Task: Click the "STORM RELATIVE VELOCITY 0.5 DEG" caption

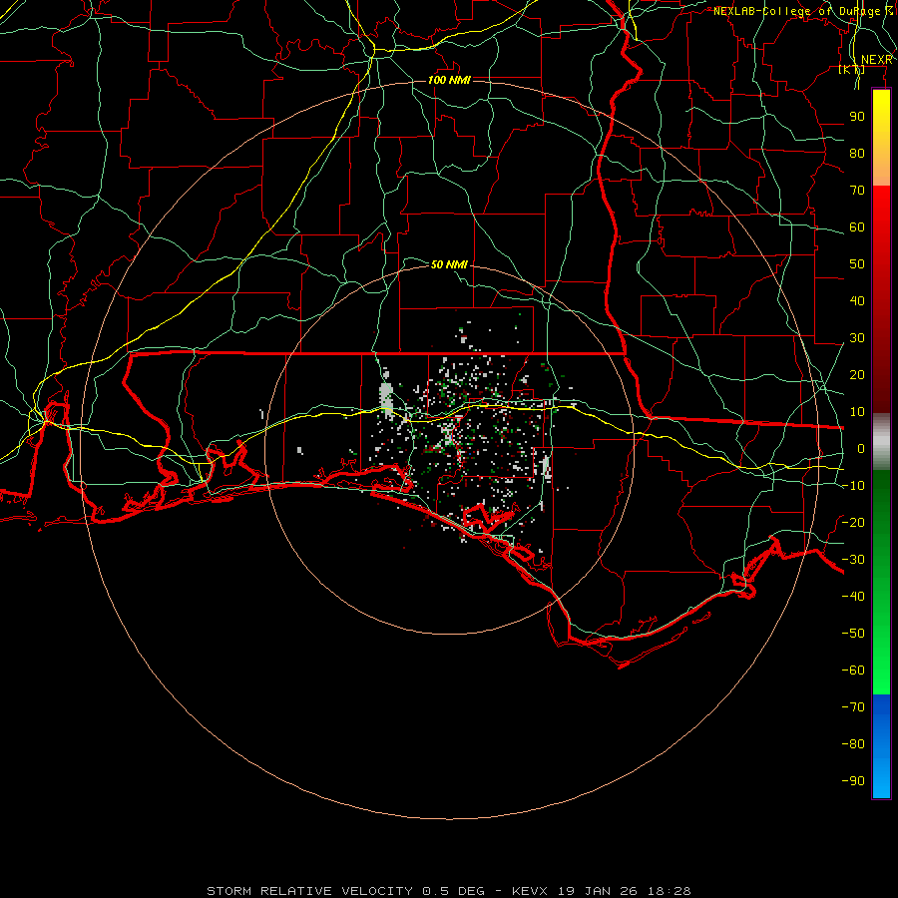Action: click(x=345, y=891)
